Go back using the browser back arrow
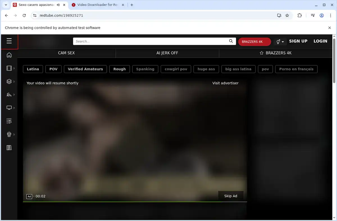Viewport: 337px width, 221px height. tap(6, 16)
